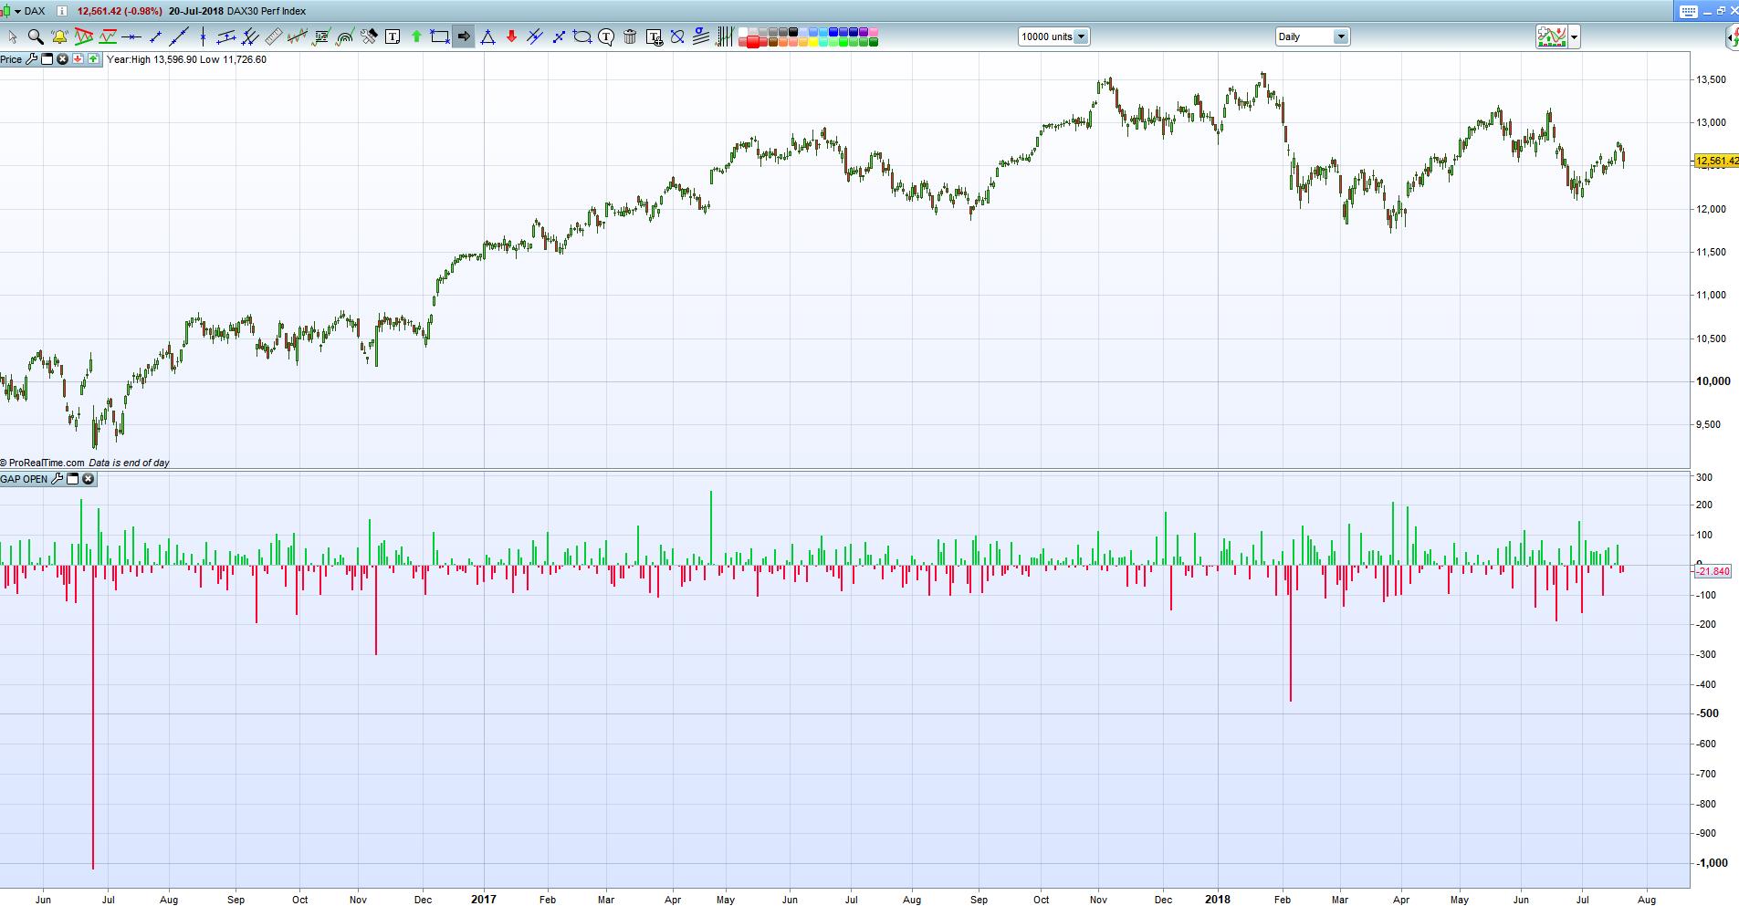Select the Fibonacci arcs tool
The height and width of the screenshot is (906, 1739).
345,37
